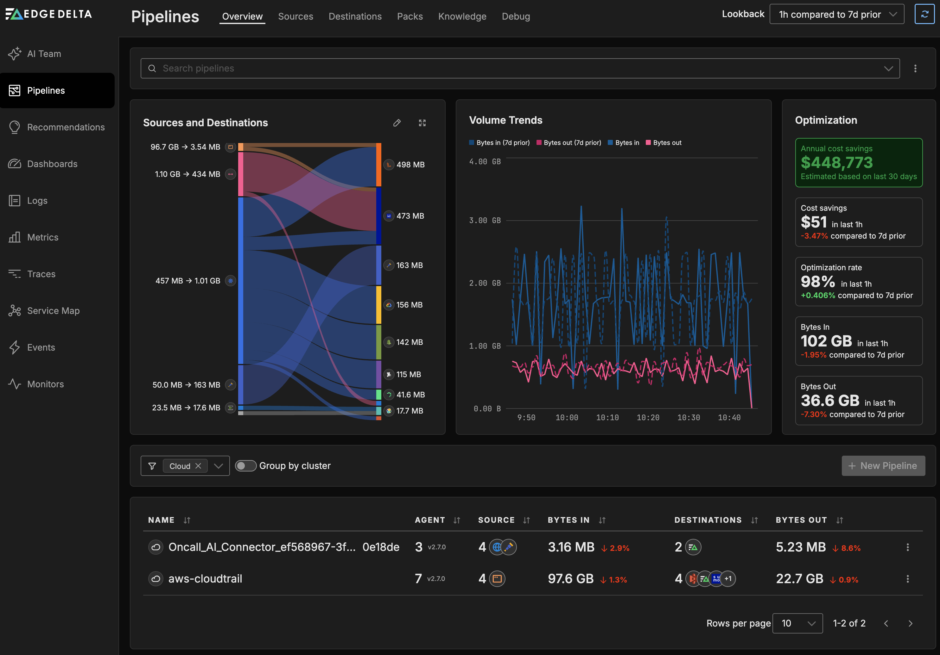Open the Rows per page dropdown
The width and height of the screenshot is (940, 655).
coord(797,623)
